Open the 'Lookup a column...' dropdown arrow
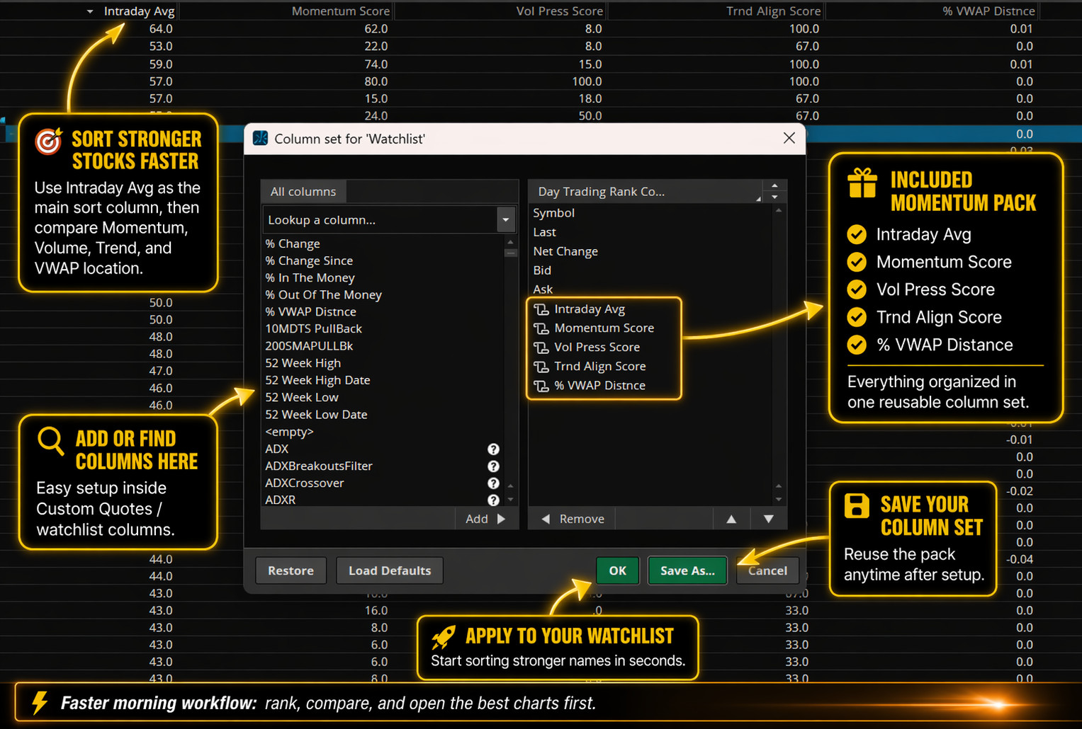1082x729 pixels. pos(506,220)
